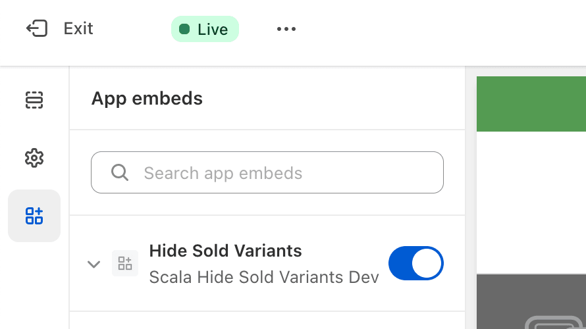The image size is (586, 329).
Task: Expand the Hide Sold Variants settings chevron
Action: [x=93, y=264]
